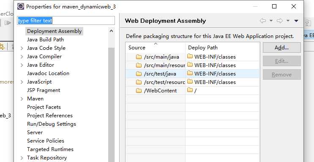
Task: Click the back navigation arrow icon
Action: click(263, 21)
